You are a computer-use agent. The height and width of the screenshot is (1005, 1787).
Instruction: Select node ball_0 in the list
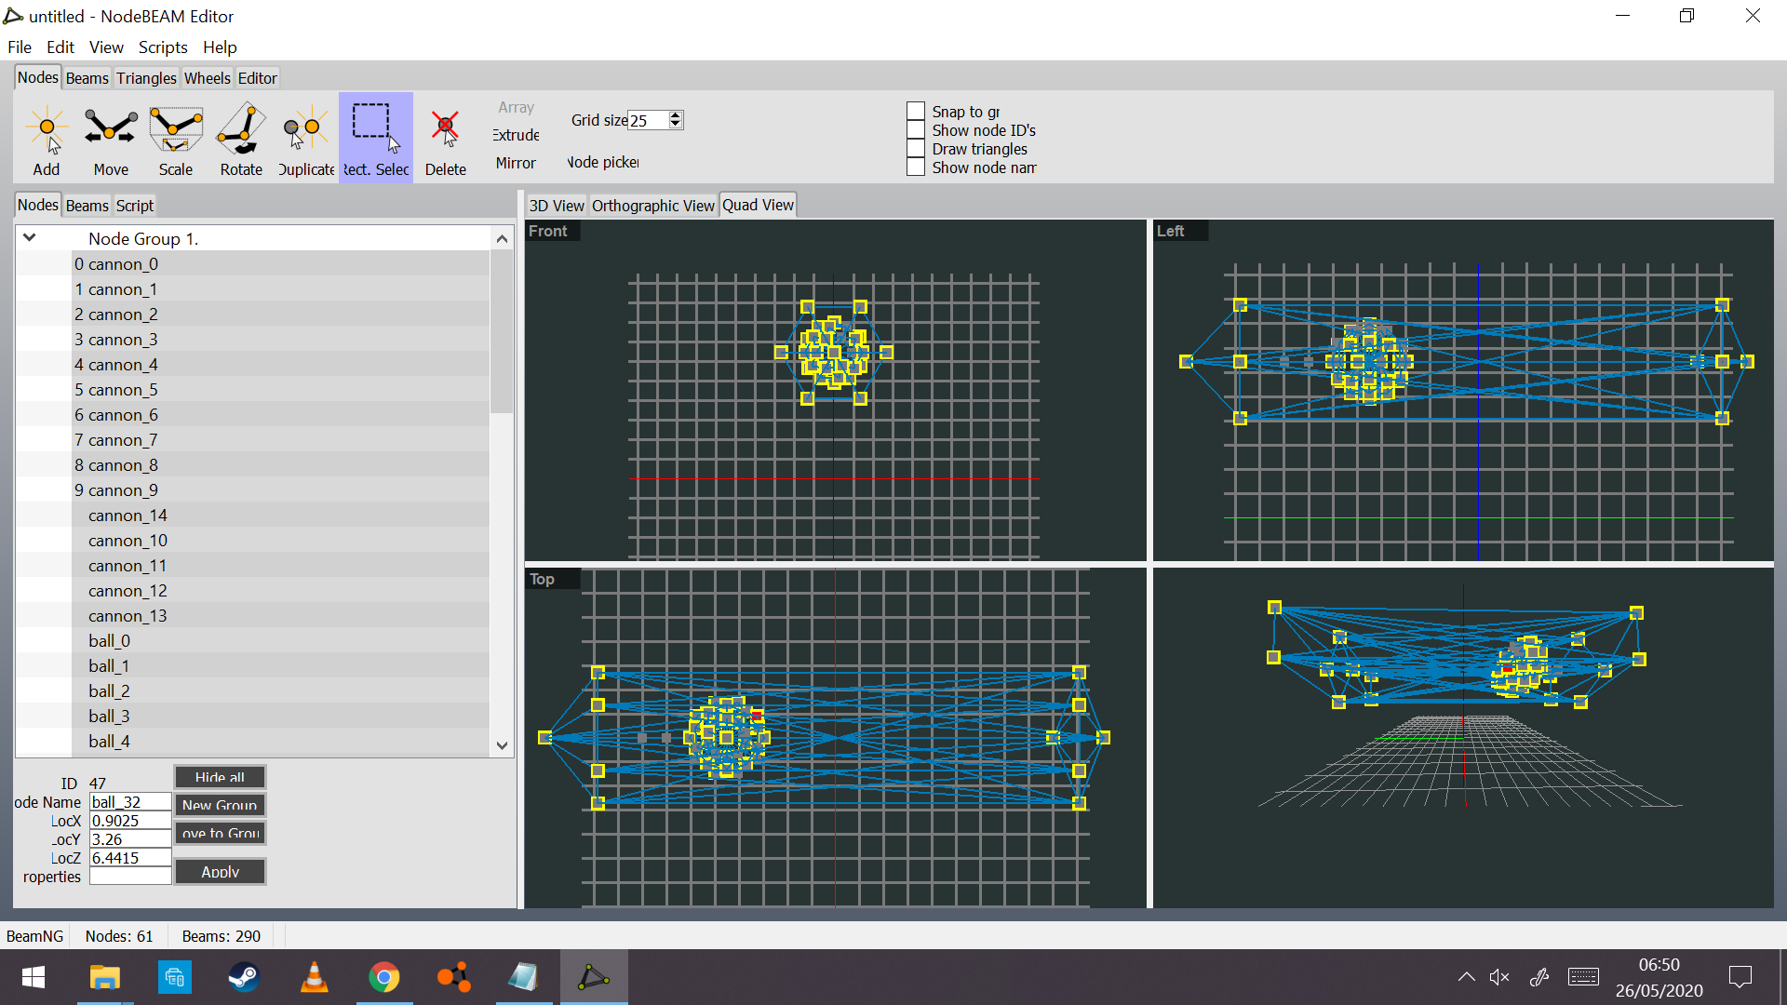(x=253, y=641)
